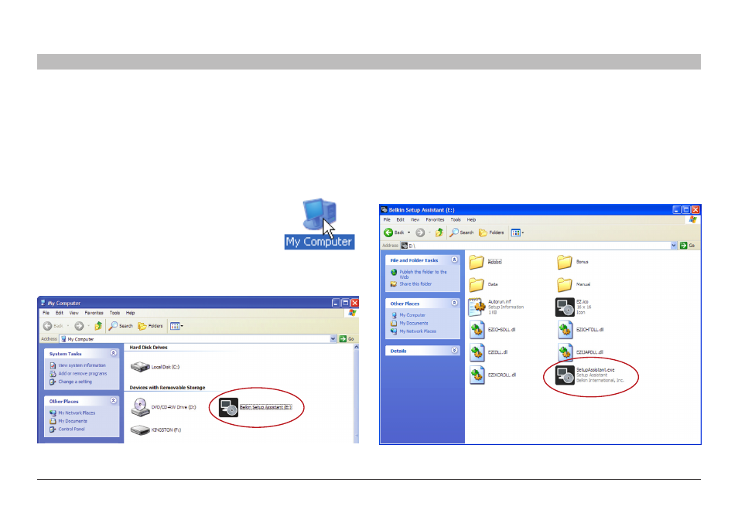Click Forward arrow in Belkin Setup Assistant window
The height and width of the screenshot is (516, 738).
click(x=420, y=233)
